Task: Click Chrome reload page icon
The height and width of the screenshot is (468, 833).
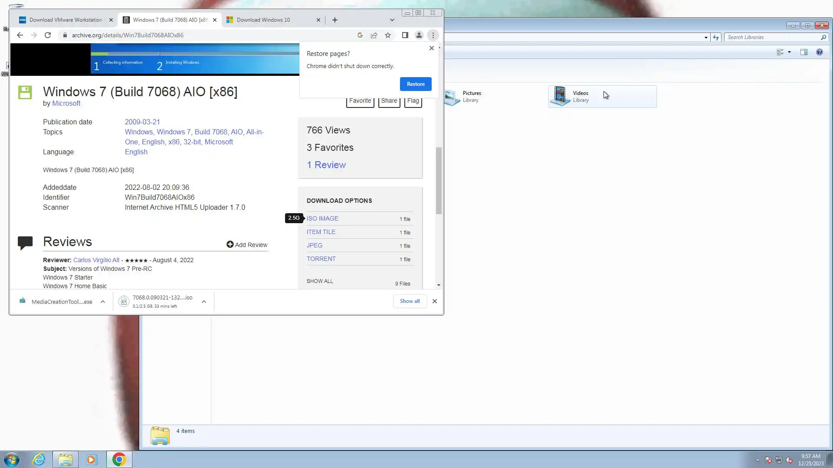Action: click(48, 35)
